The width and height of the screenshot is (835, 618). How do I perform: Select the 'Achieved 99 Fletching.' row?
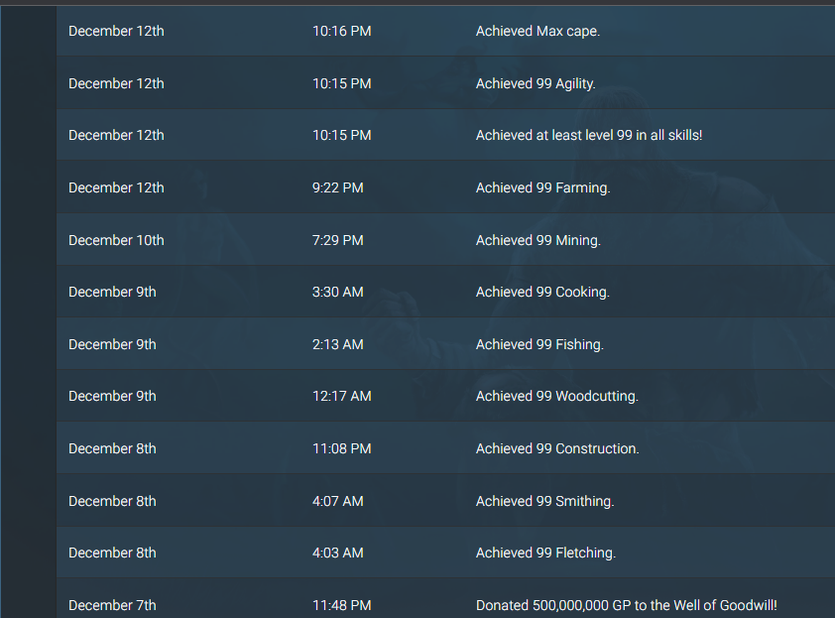click(445, 553)
